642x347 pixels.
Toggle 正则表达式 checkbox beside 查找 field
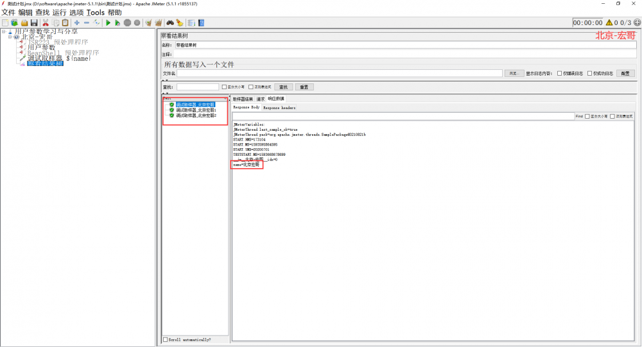251,87
